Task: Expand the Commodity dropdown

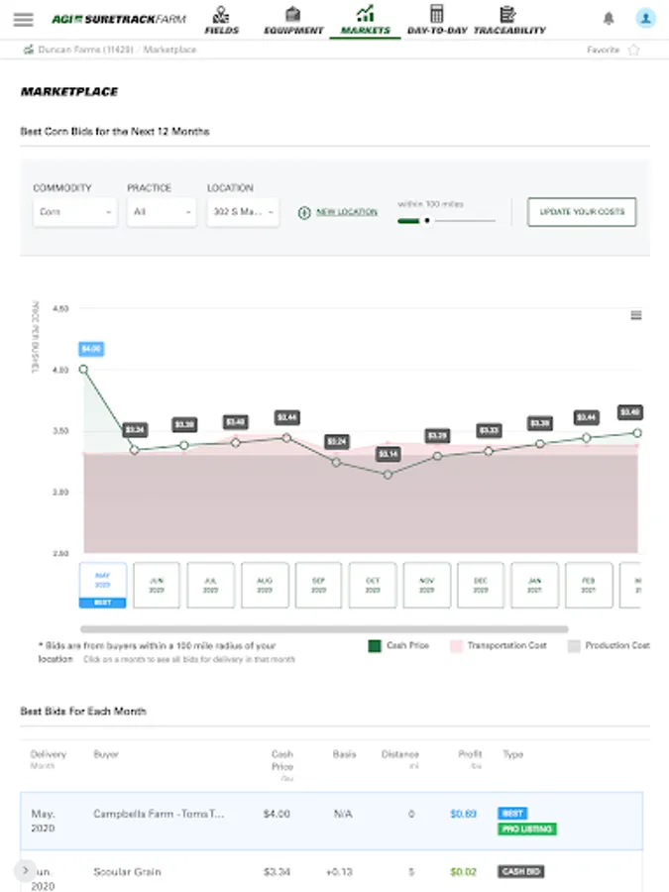Action: [74, 212]
